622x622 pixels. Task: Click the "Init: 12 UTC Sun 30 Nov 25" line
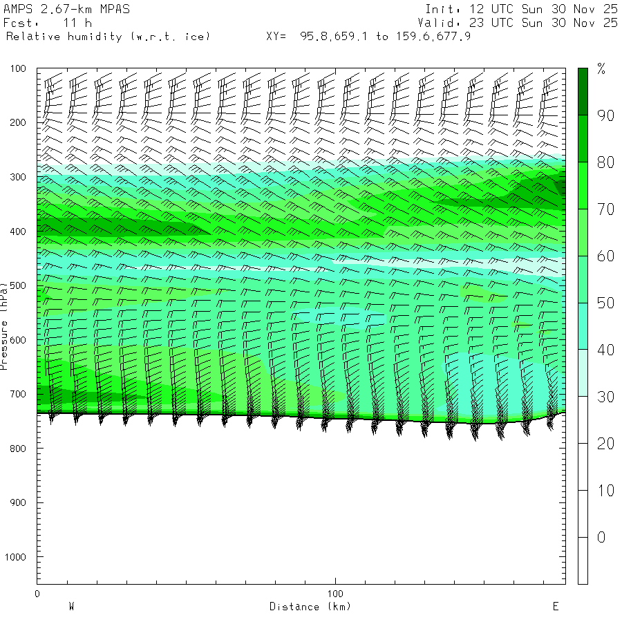click(521, 9)
